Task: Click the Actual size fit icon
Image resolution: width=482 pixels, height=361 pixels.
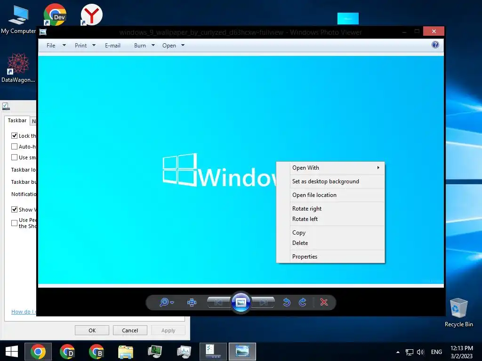Action: pos(192,302)
